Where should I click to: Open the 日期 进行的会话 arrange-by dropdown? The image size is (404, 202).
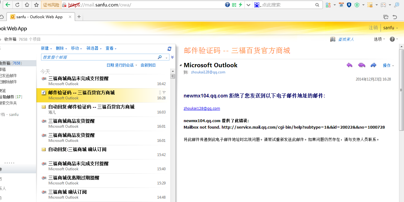point(122,65)
